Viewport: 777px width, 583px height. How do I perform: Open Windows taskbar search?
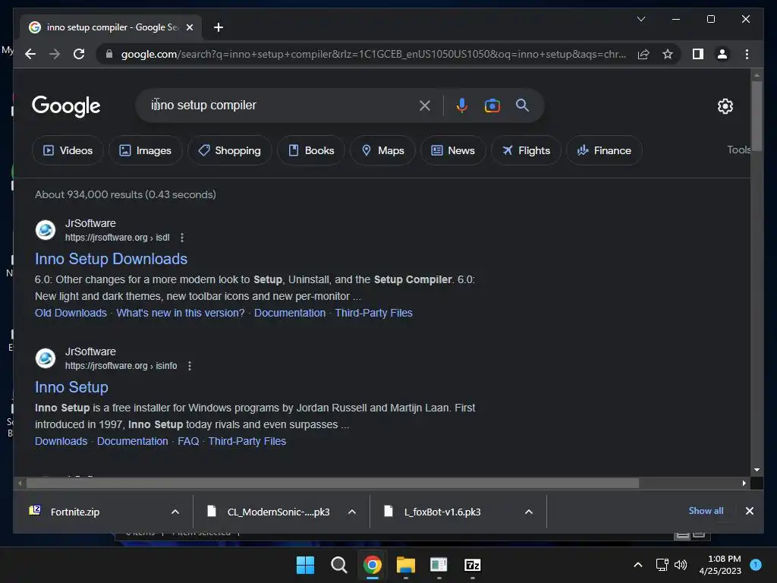[339, 565]
